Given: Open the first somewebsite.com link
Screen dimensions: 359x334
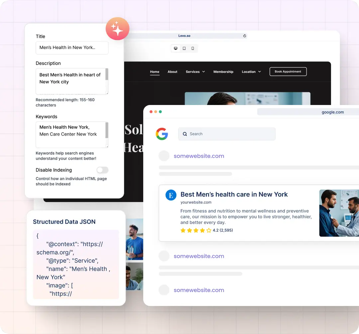Looking at the screenshot, I should (199, 156).
